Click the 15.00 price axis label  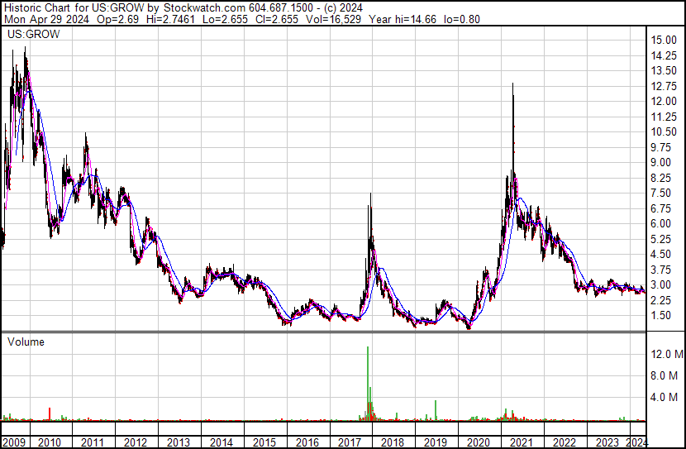pyautogui.click(x=664, y=40)
